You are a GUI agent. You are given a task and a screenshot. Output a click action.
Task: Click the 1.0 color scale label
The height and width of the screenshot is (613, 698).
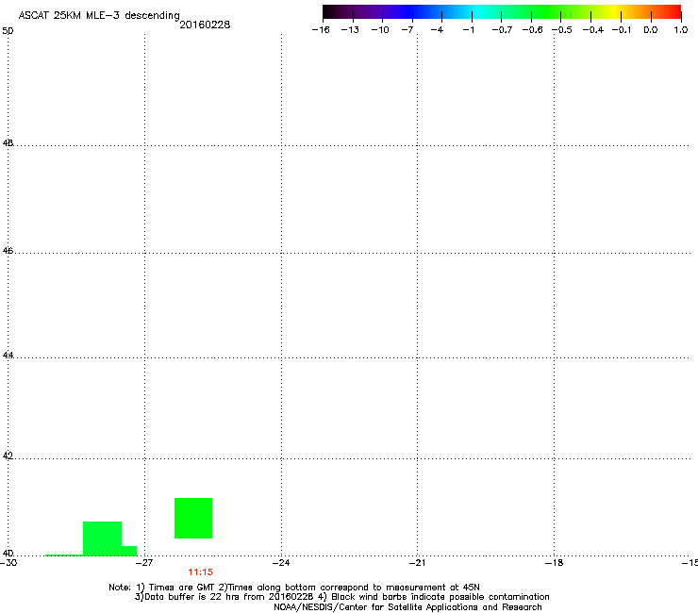(681, 30)
